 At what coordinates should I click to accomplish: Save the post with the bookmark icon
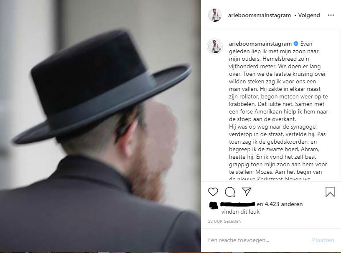[x=330, y=192]
